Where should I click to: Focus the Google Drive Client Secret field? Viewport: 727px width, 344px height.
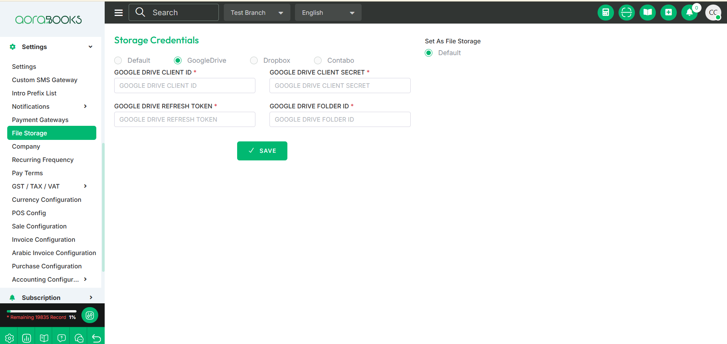340,86
